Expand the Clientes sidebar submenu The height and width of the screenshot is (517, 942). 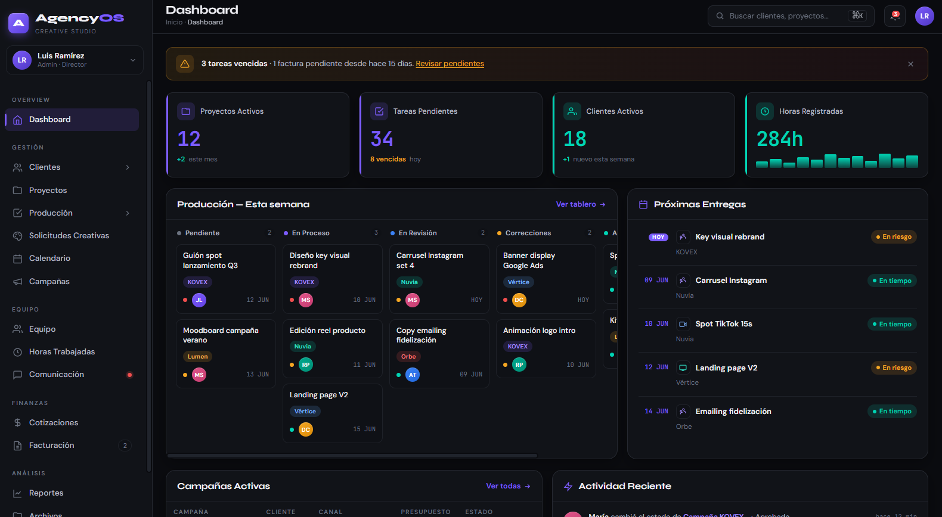pos(128,167)
